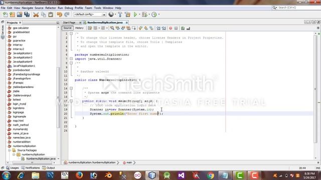Collapse the import fold at line 7
321x180 pixels.
pos(71,59)
